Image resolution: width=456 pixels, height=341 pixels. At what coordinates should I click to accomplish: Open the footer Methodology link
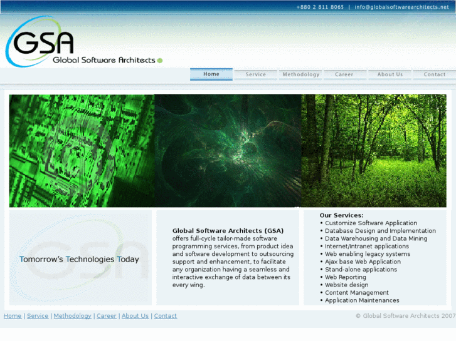[72, 316]
